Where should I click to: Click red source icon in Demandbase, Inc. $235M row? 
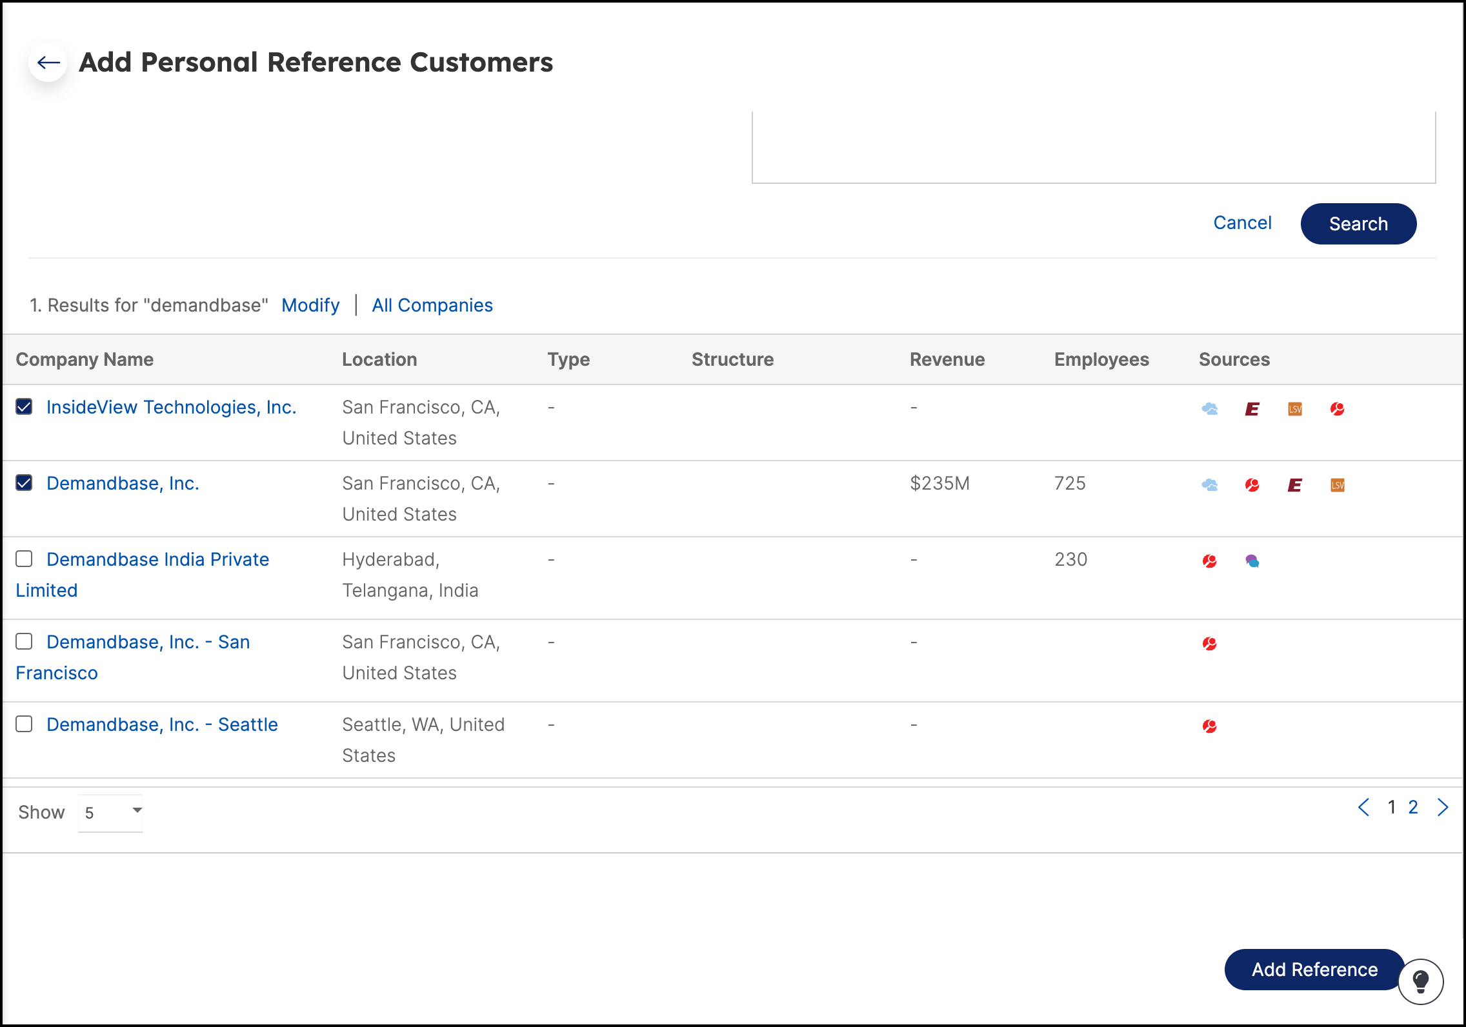click(x=1252, y=484)
